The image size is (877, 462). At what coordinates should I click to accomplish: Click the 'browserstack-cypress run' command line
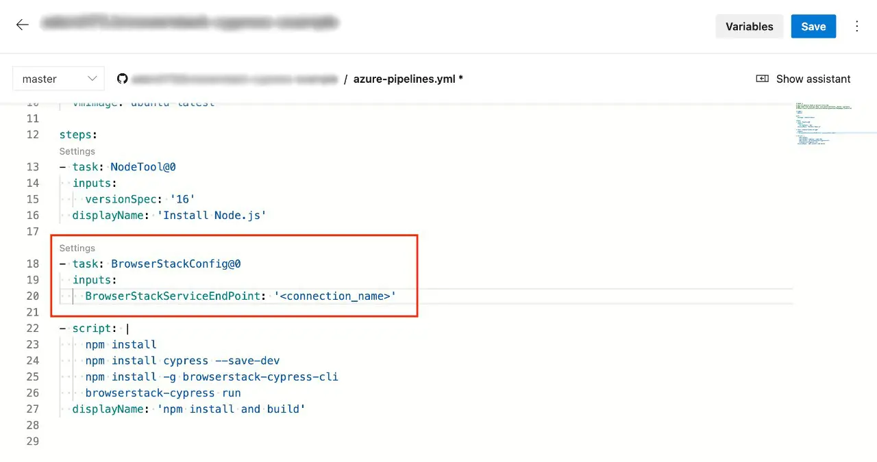pos(163,393)
